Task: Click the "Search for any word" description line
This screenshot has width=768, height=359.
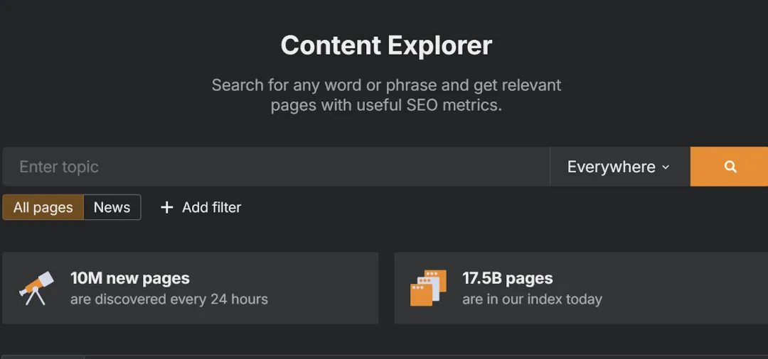Action: click(x=386, y=85)
